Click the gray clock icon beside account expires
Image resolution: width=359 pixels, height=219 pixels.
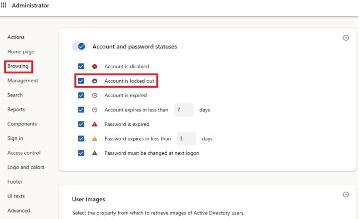(95, 110)
